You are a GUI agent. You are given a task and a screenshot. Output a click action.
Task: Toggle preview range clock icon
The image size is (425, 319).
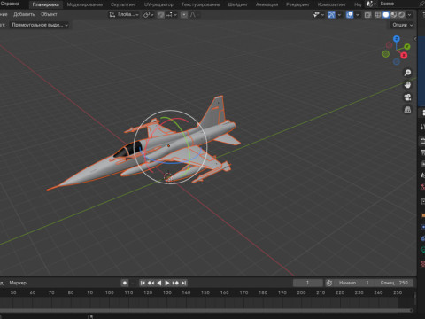329,283
